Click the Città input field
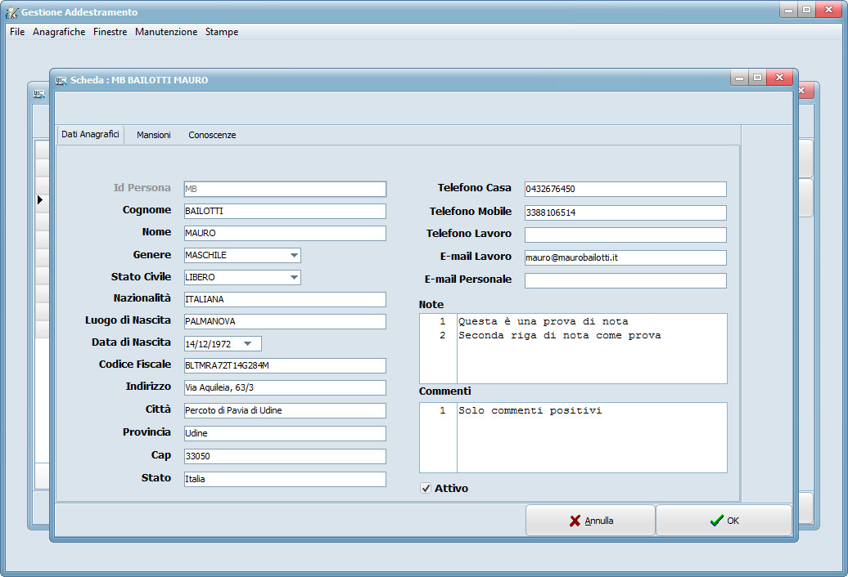The image size is (848, 577). 285,410
